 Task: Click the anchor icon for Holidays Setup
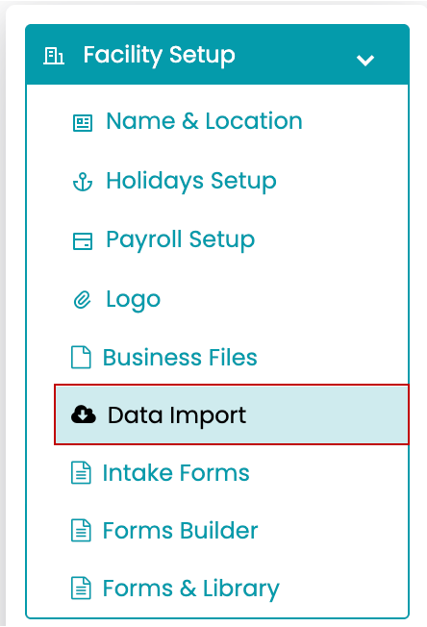83,182
